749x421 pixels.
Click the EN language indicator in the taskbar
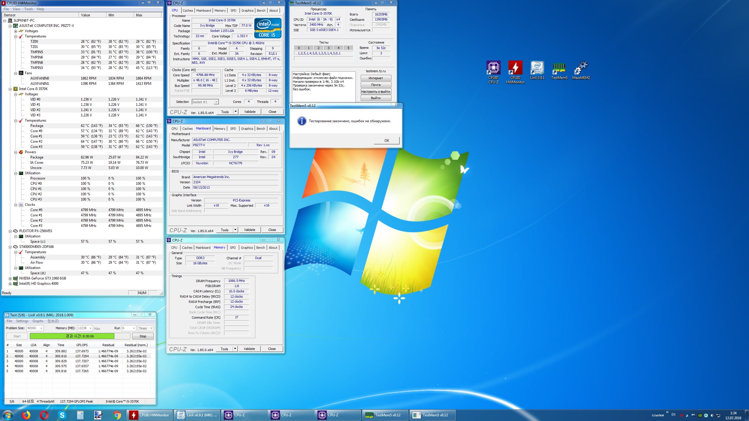tap(674, 415)
